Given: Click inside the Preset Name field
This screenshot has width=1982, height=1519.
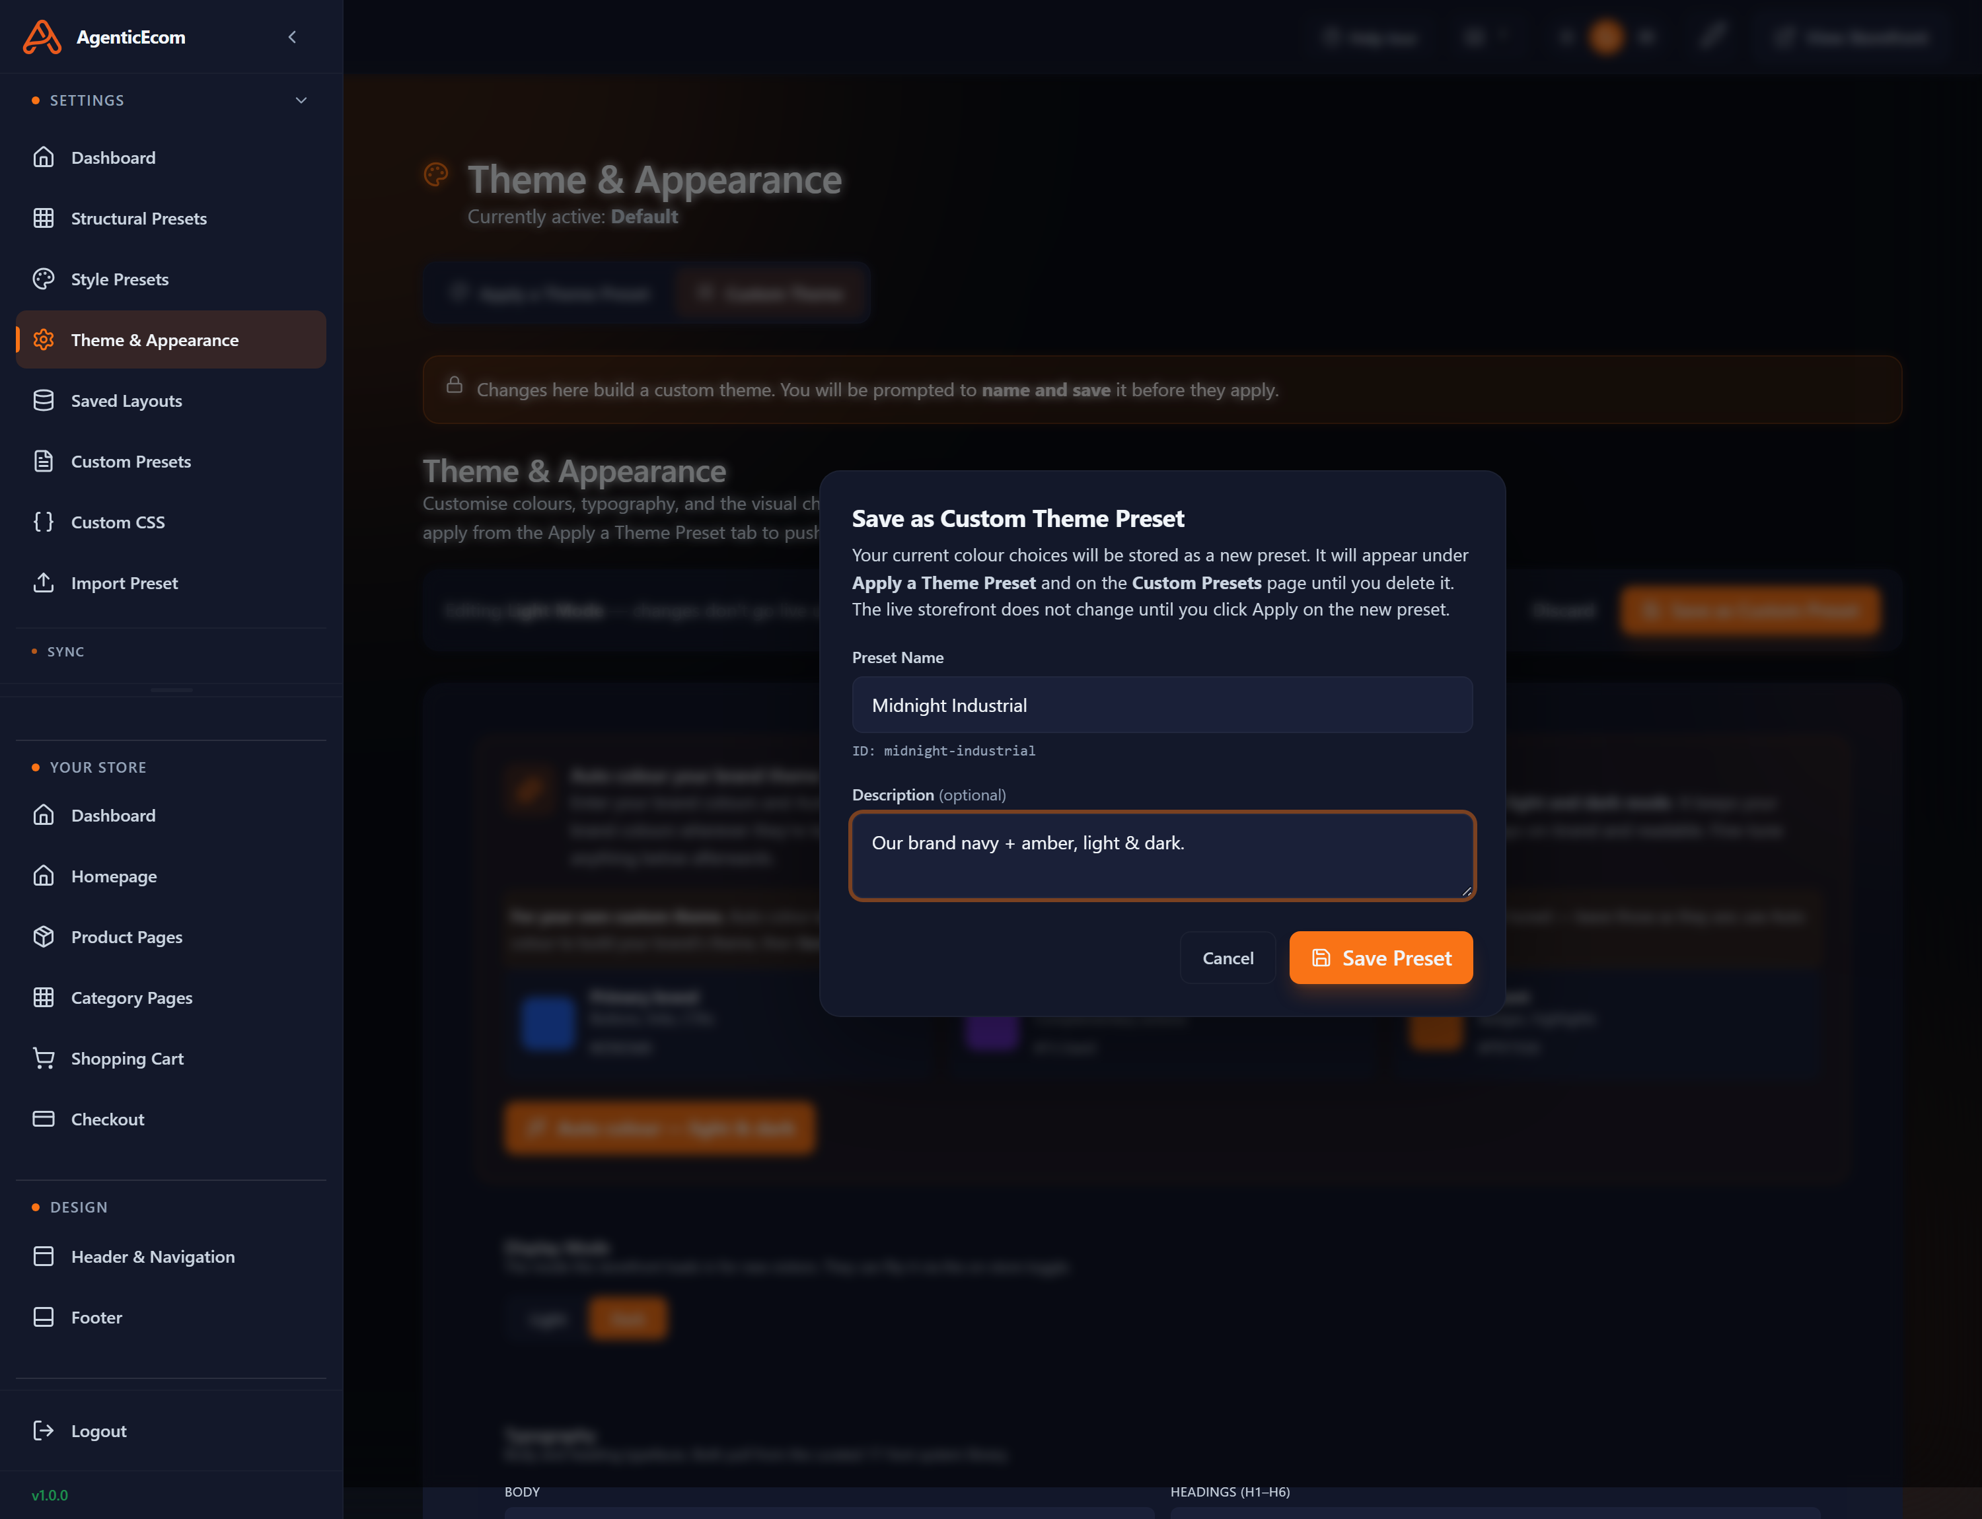Looking at the screenshot, I should [1161, 705].
